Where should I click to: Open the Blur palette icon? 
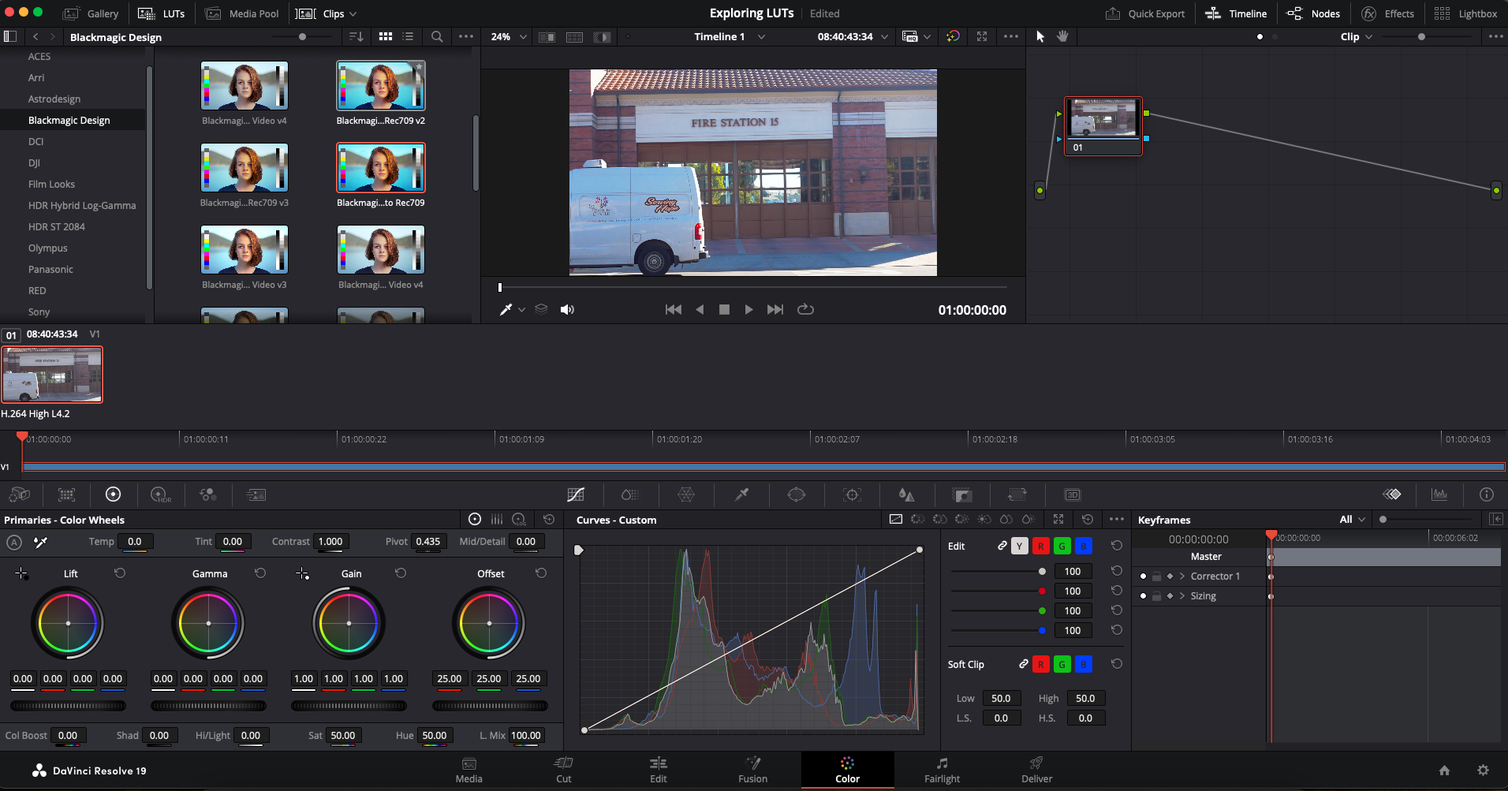coord(907,494)
